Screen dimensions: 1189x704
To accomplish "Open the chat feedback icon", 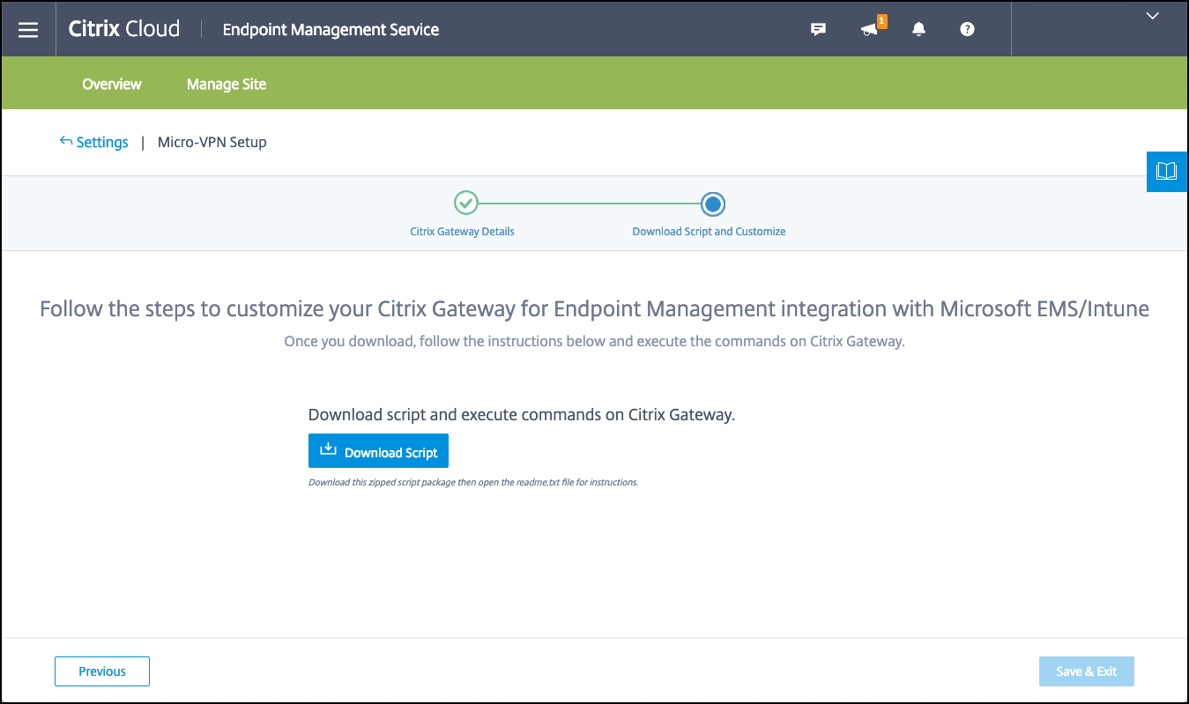I will pos(818,29).
